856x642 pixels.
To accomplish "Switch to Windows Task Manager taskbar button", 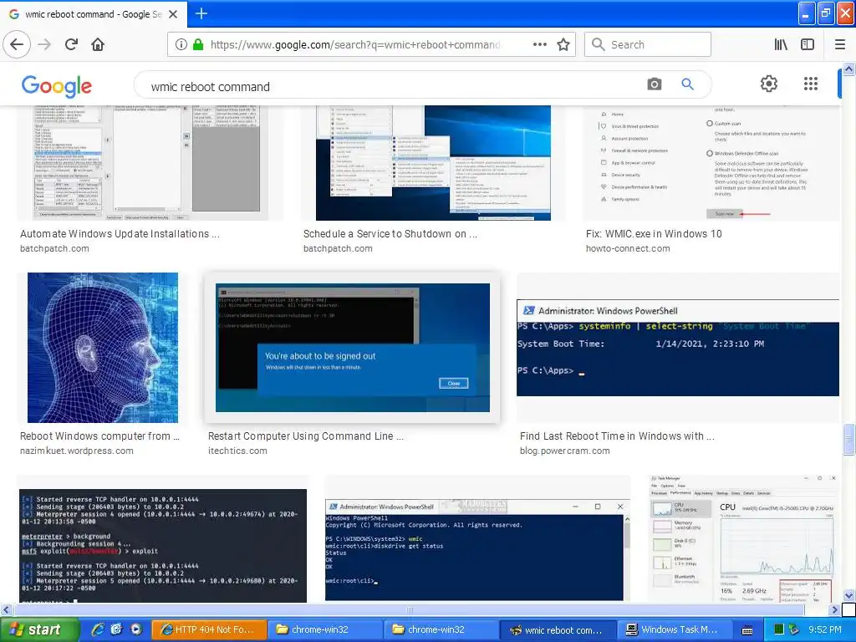I will coord(675,629).
